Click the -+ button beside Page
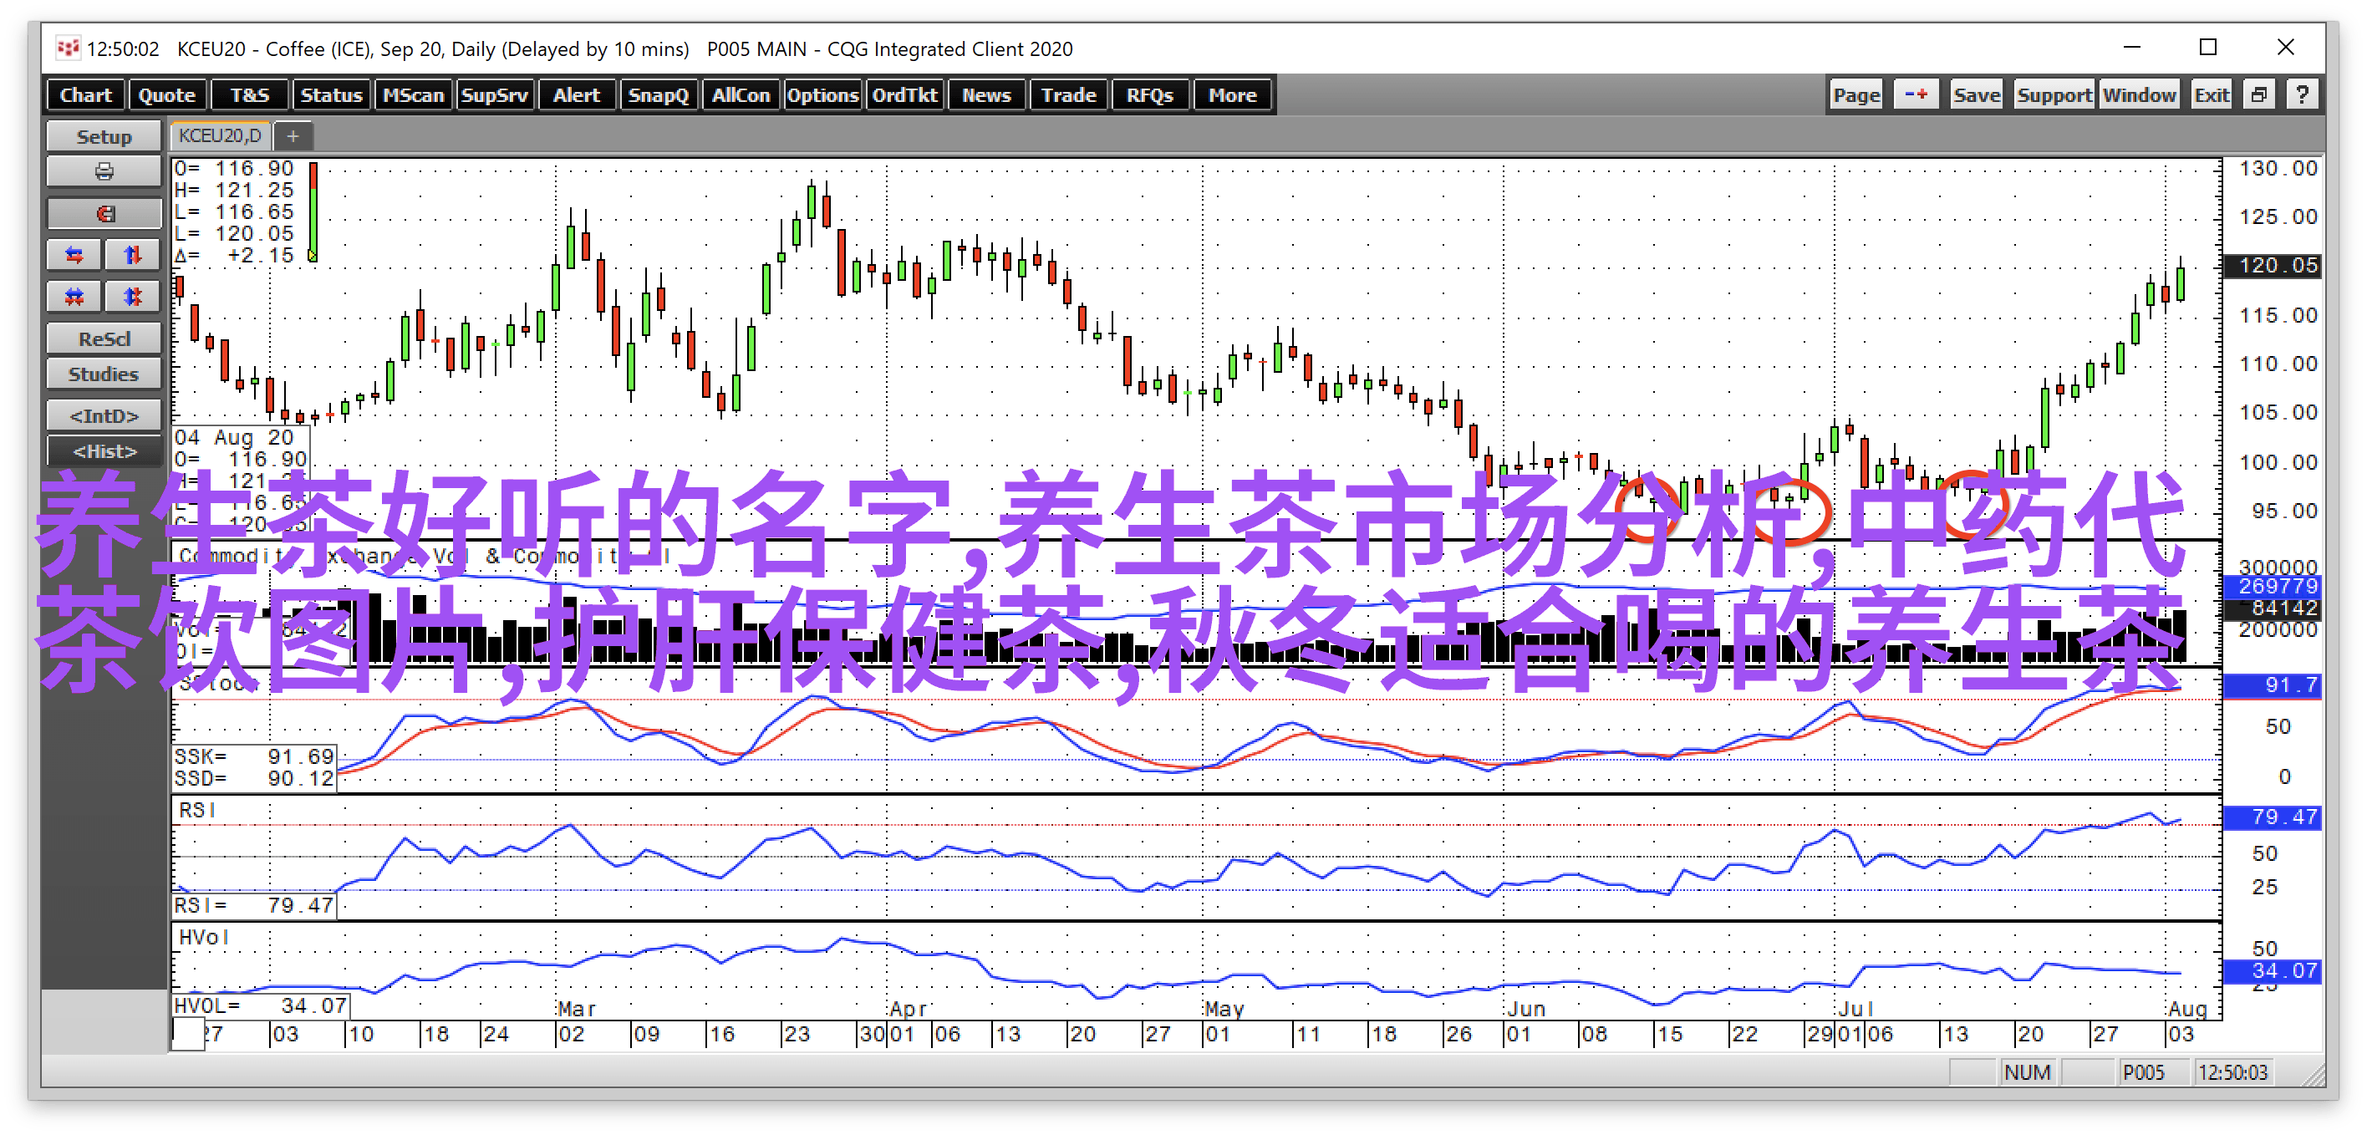Screen dimensions: 2367x1135 [1916, 94]
